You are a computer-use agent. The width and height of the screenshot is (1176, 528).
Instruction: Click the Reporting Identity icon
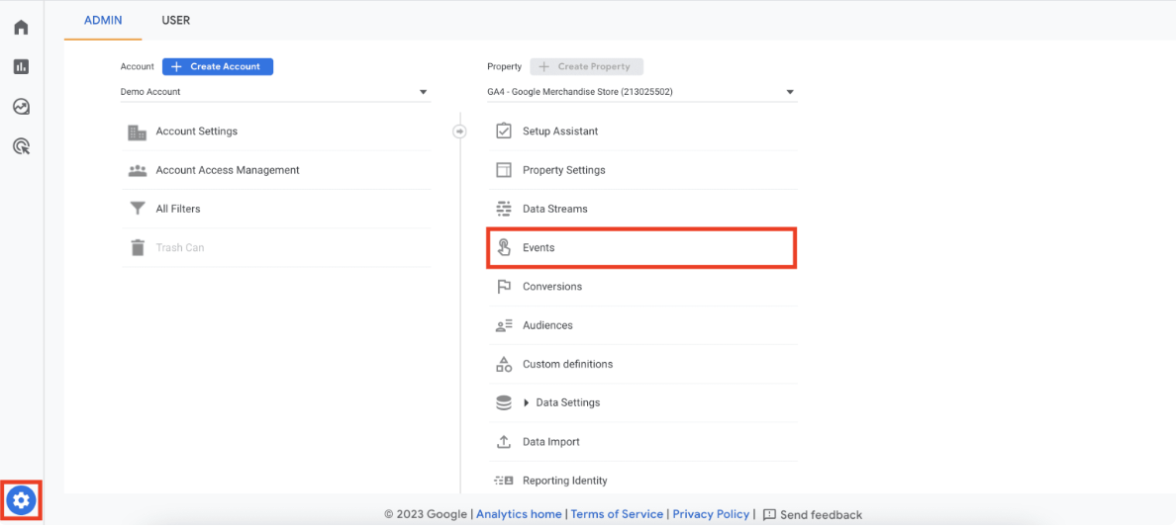click(504, 481)
